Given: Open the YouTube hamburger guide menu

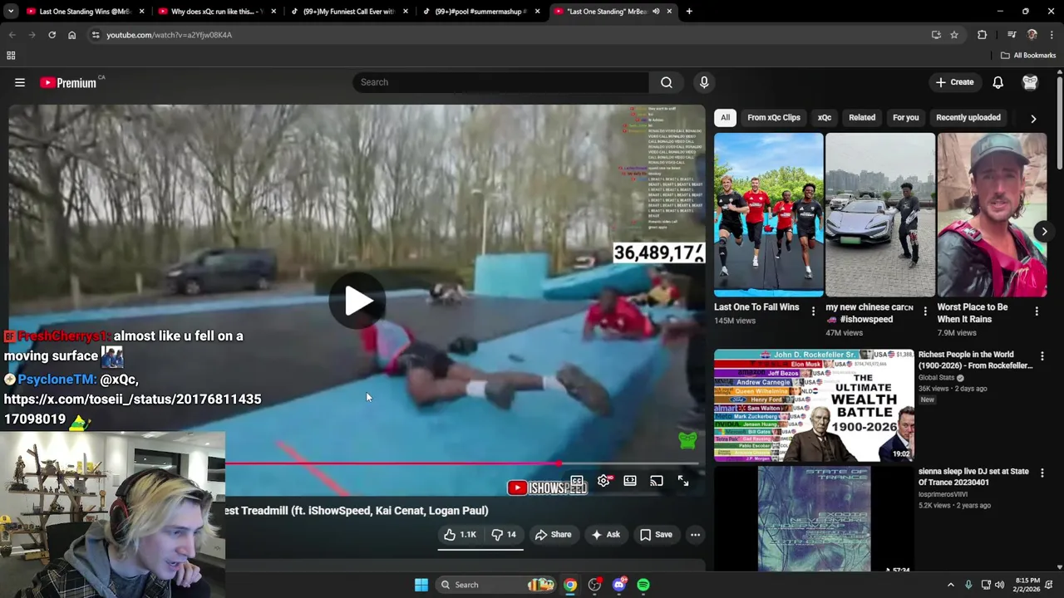Looking at the screenshot, I should click(20, 82).
